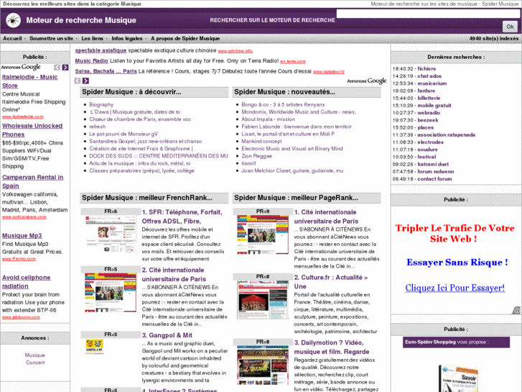Click Tripler Le Trafic banner heading

click(x=455, y=233)
